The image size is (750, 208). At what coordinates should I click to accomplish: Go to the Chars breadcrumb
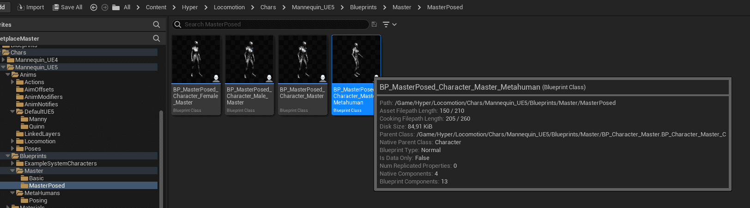[268, 7]
